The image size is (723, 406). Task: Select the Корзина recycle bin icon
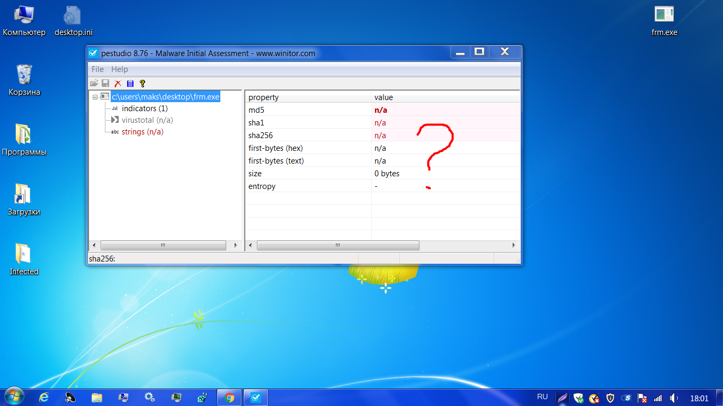click(x=24, y=80)
